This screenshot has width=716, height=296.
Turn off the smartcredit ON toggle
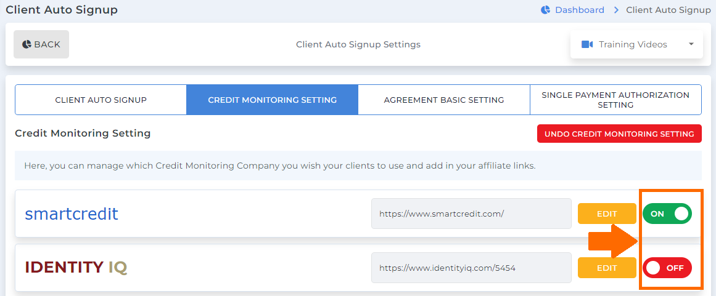point(667,214)
